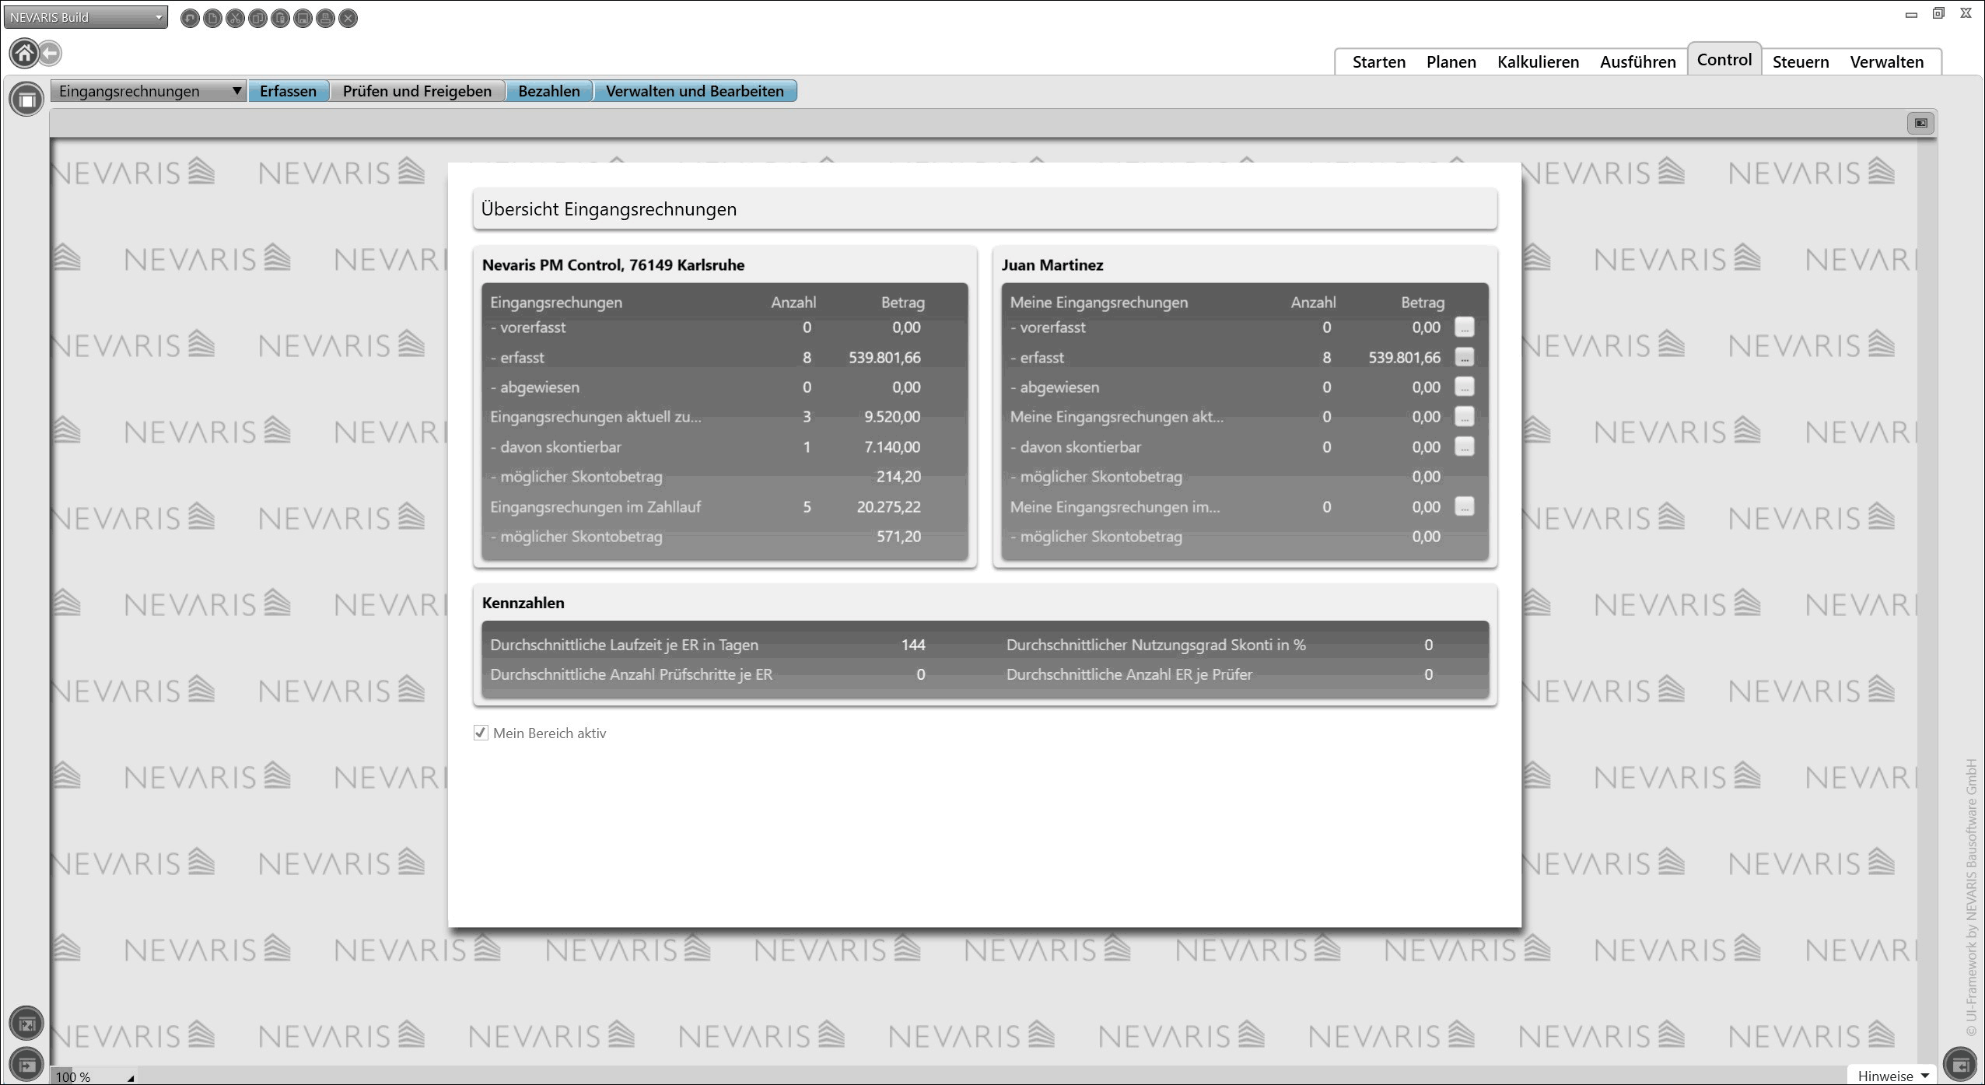The image size is (1985, 1085).
Task: Click the scissors cut icon
Action: pos(235,18)
